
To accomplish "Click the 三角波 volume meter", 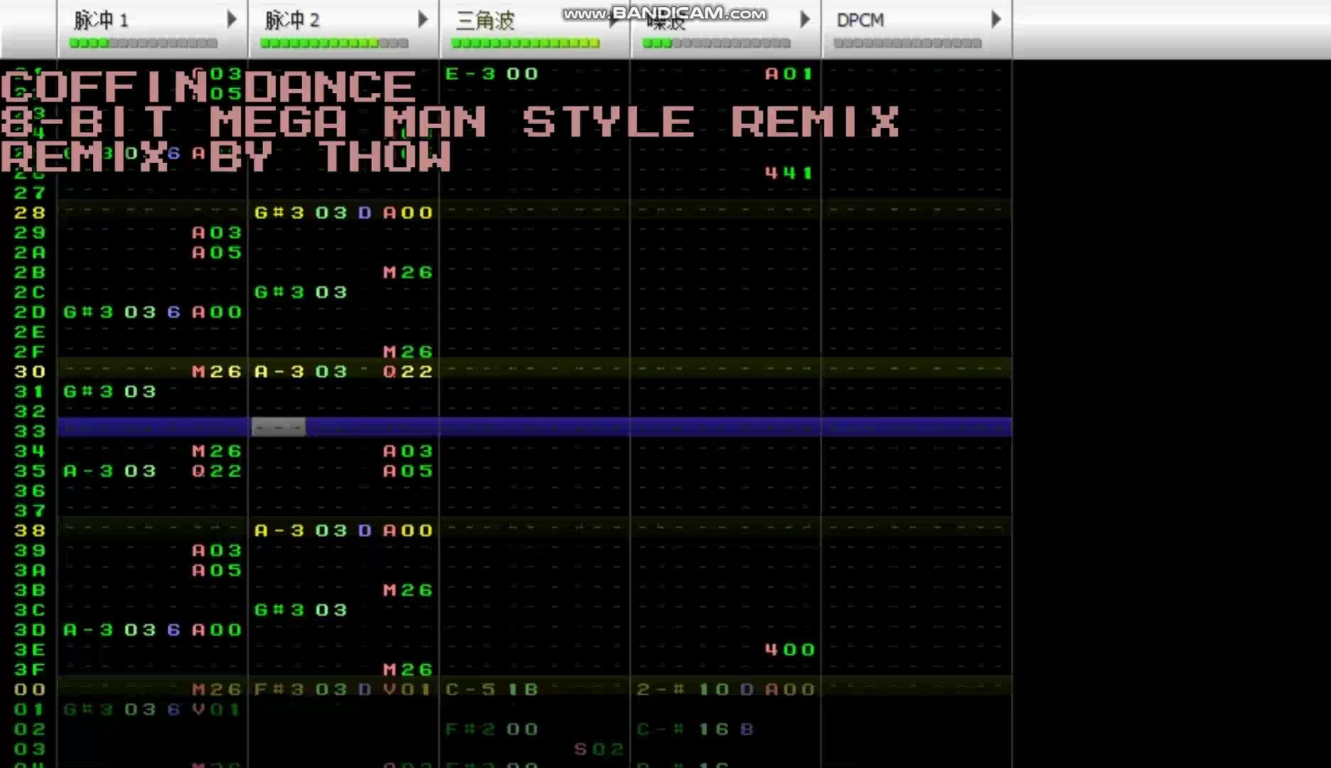I will coord(525,43).
